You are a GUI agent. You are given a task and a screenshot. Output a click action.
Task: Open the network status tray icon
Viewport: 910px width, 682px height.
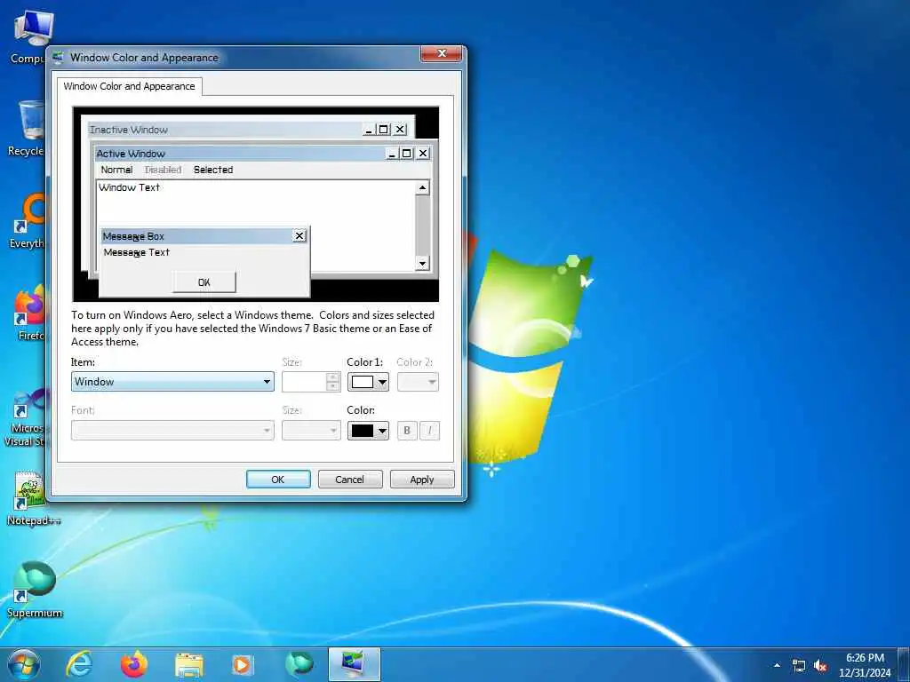point(799,666)
